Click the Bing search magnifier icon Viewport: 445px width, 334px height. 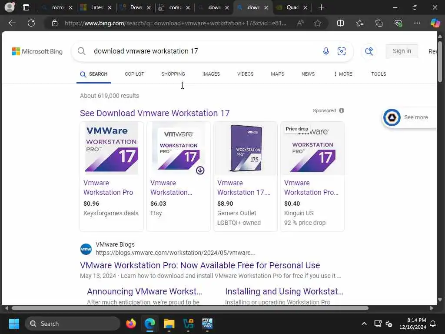pyautogui.click(x=81, y=51)
